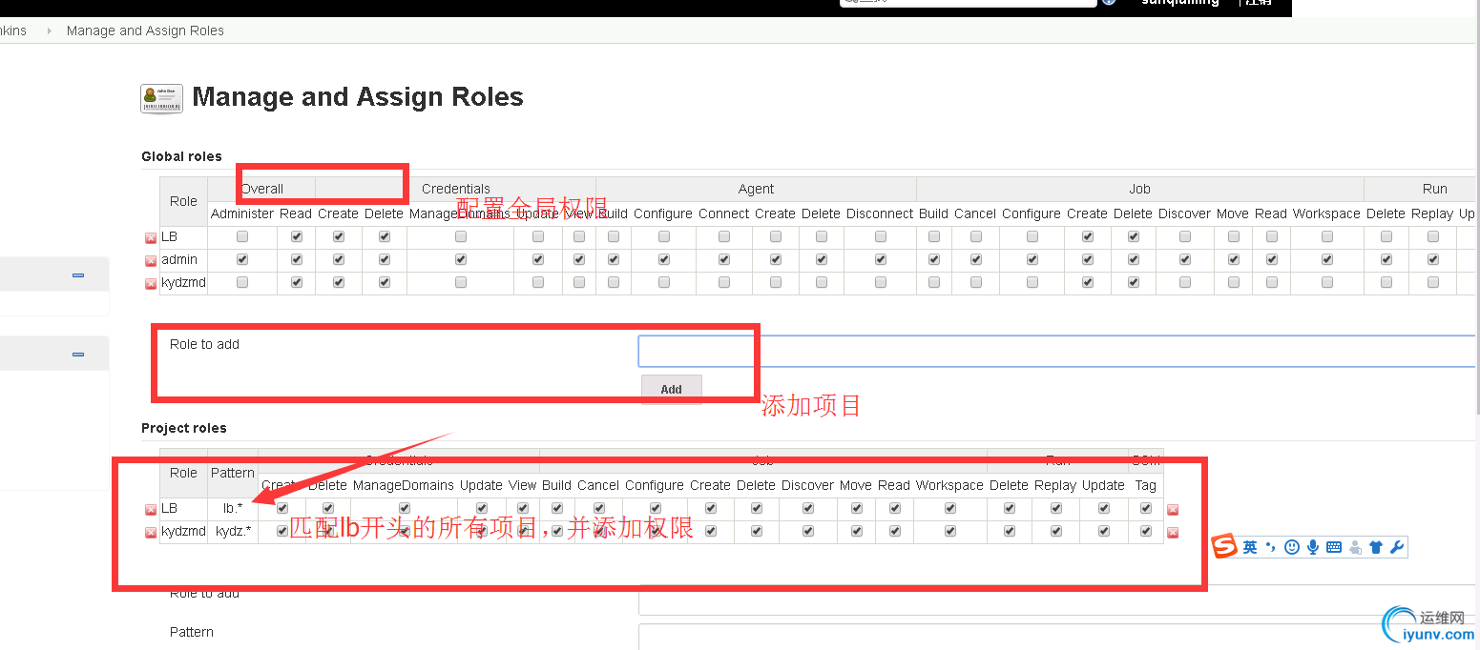Viewport: 1480px width, 650px height.
Task: Click the Workspace header in Project roles
Action: coord(949,486)
